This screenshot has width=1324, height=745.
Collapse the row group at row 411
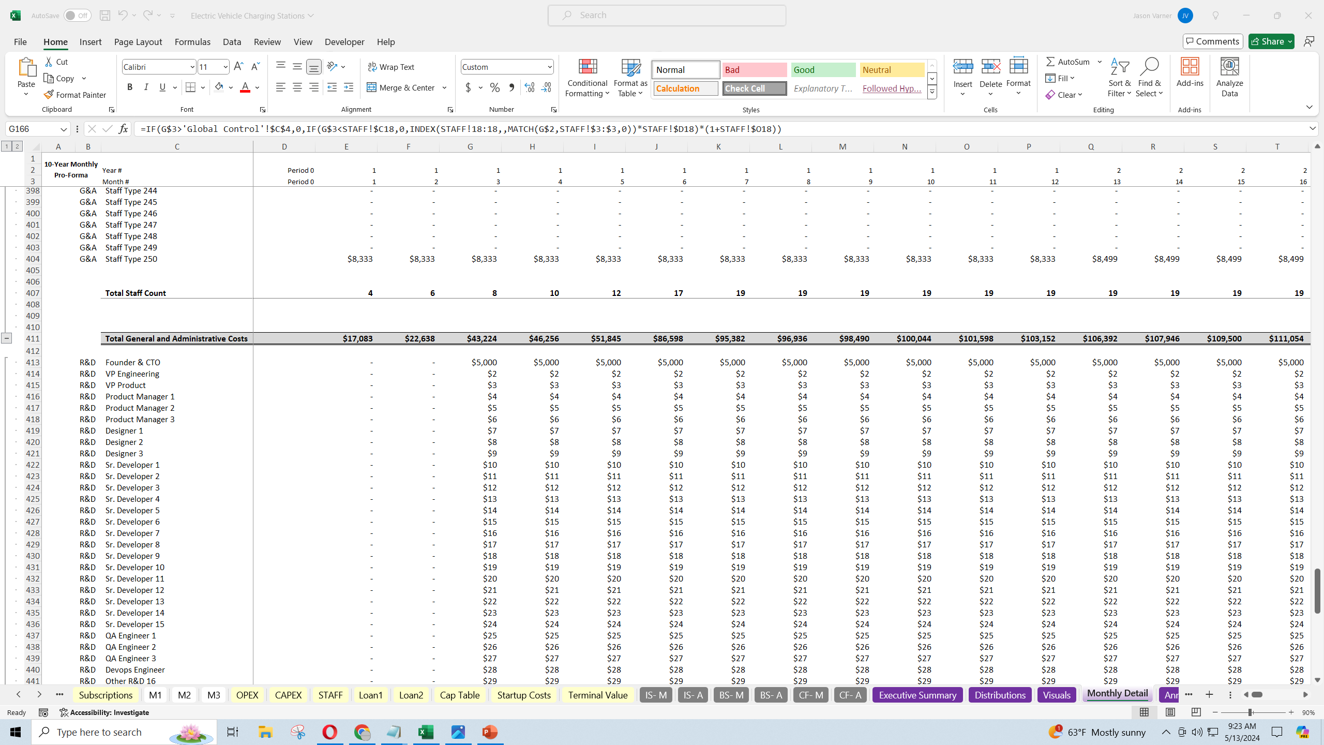point(6,338)
